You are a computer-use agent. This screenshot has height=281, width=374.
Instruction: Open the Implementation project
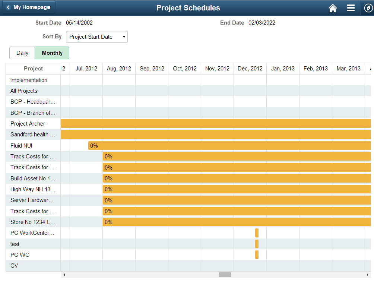29,80
